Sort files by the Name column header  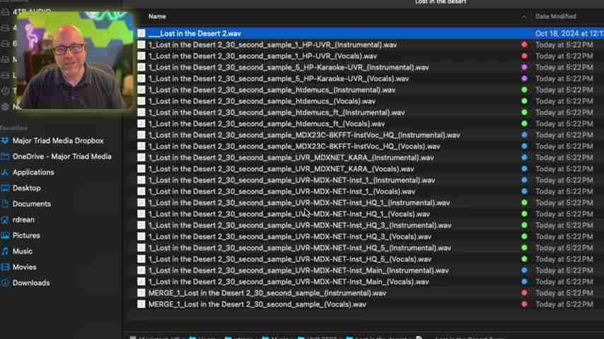tap(157, 16)
